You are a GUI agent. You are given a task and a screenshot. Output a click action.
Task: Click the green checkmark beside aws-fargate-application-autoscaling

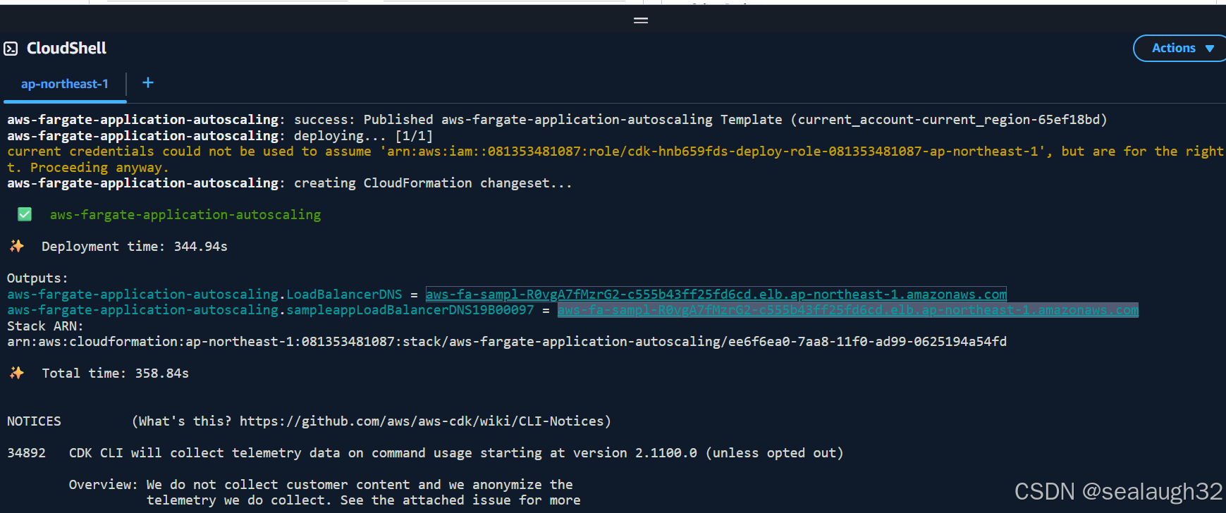25,214
